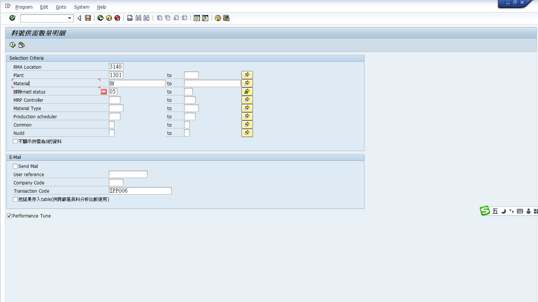Click the Get Variant icon
Image resolution: width=538 pixels, height=302 pixels.
pyautogui.click(x=21, y=45)
